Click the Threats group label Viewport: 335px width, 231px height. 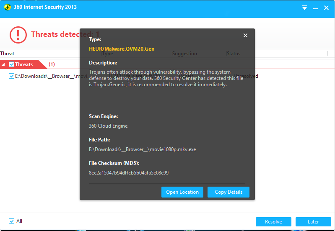tap(24, 64)
